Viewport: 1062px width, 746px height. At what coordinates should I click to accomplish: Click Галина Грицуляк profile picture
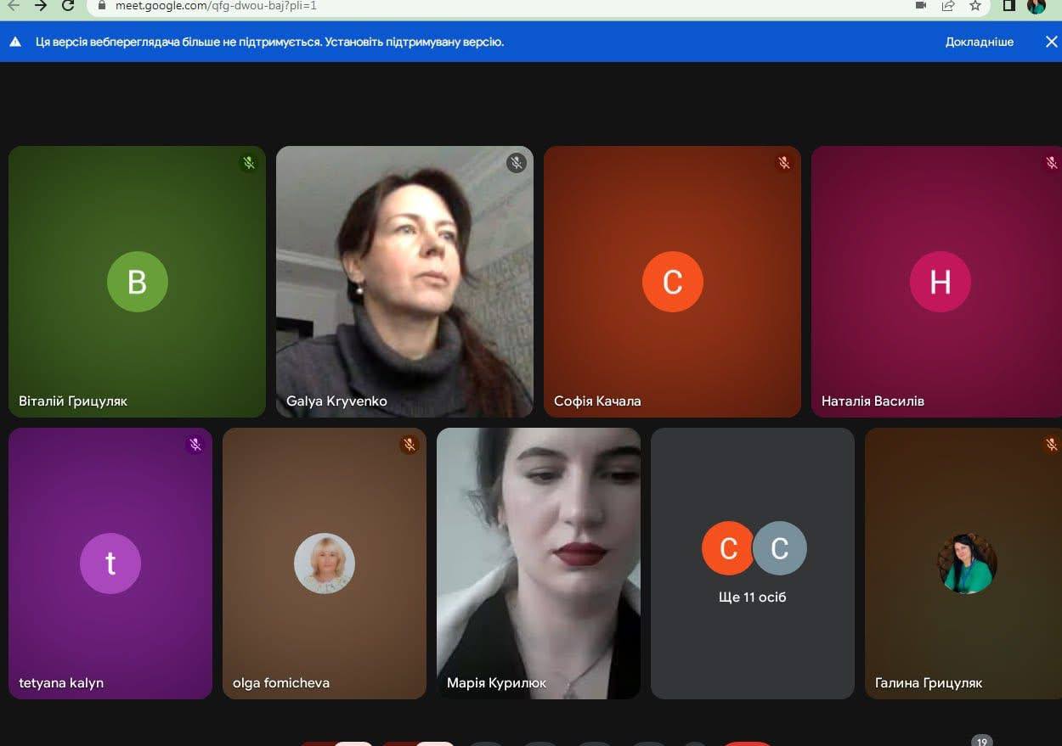[x=967, y=564]
